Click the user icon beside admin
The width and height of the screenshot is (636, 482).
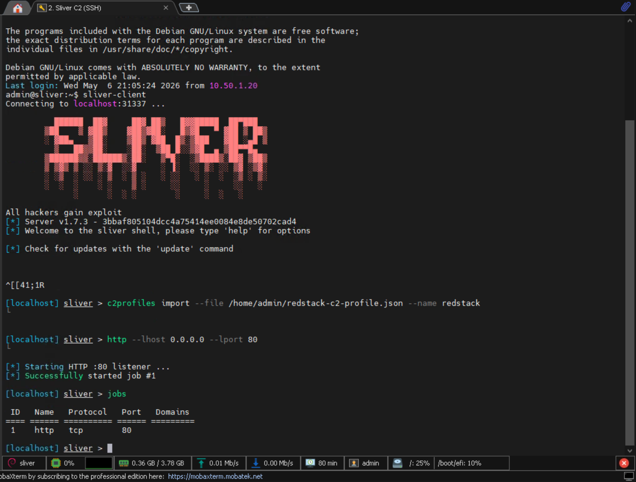354,463
